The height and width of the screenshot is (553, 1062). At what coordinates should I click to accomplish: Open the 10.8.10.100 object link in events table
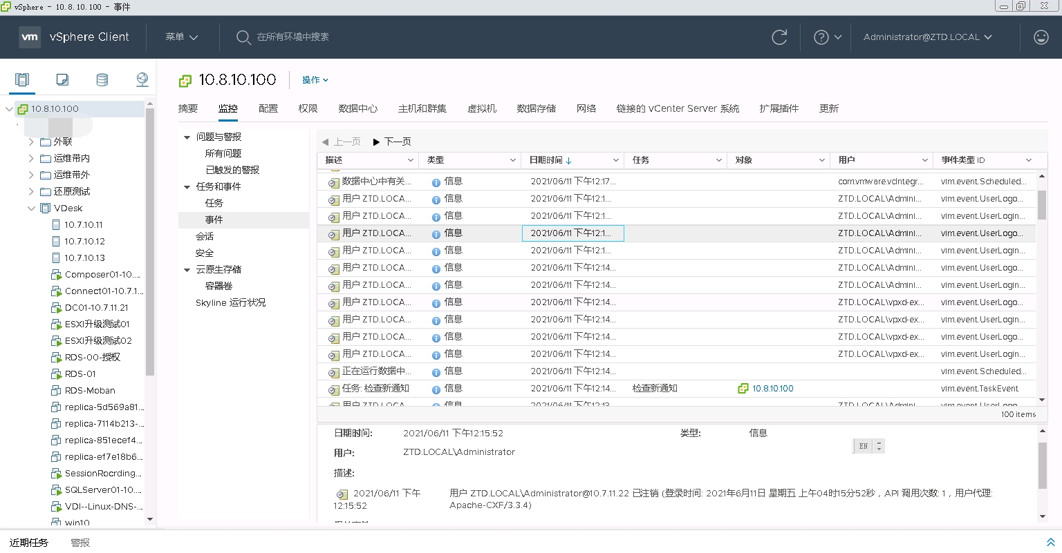click(773, 389)
